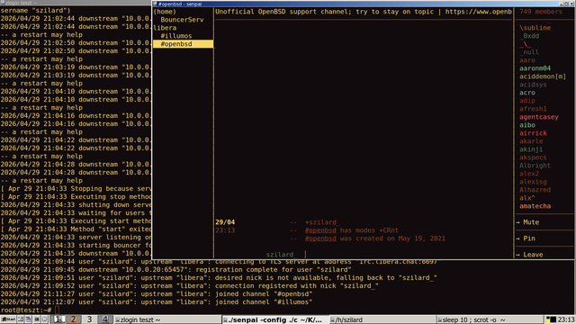Click member alx^ in member list
Image resolution: width=576 pixels, height=324 pixels.
pos(527,198)
